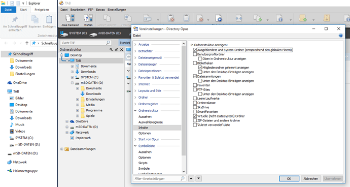The width and height of the screenshot is (350, 187).
Task: Click the move-down arrow button below list
Action: pyautogui.click(x=198, y=178)
